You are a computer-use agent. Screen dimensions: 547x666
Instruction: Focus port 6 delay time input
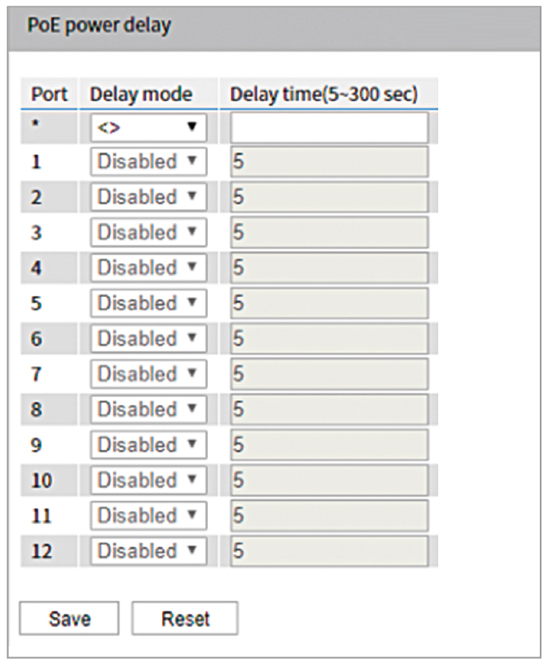coord(329,339)
